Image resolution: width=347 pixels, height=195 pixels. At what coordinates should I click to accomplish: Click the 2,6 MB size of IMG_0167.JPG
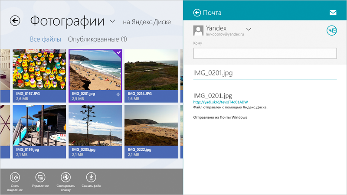tap(22, 99)
